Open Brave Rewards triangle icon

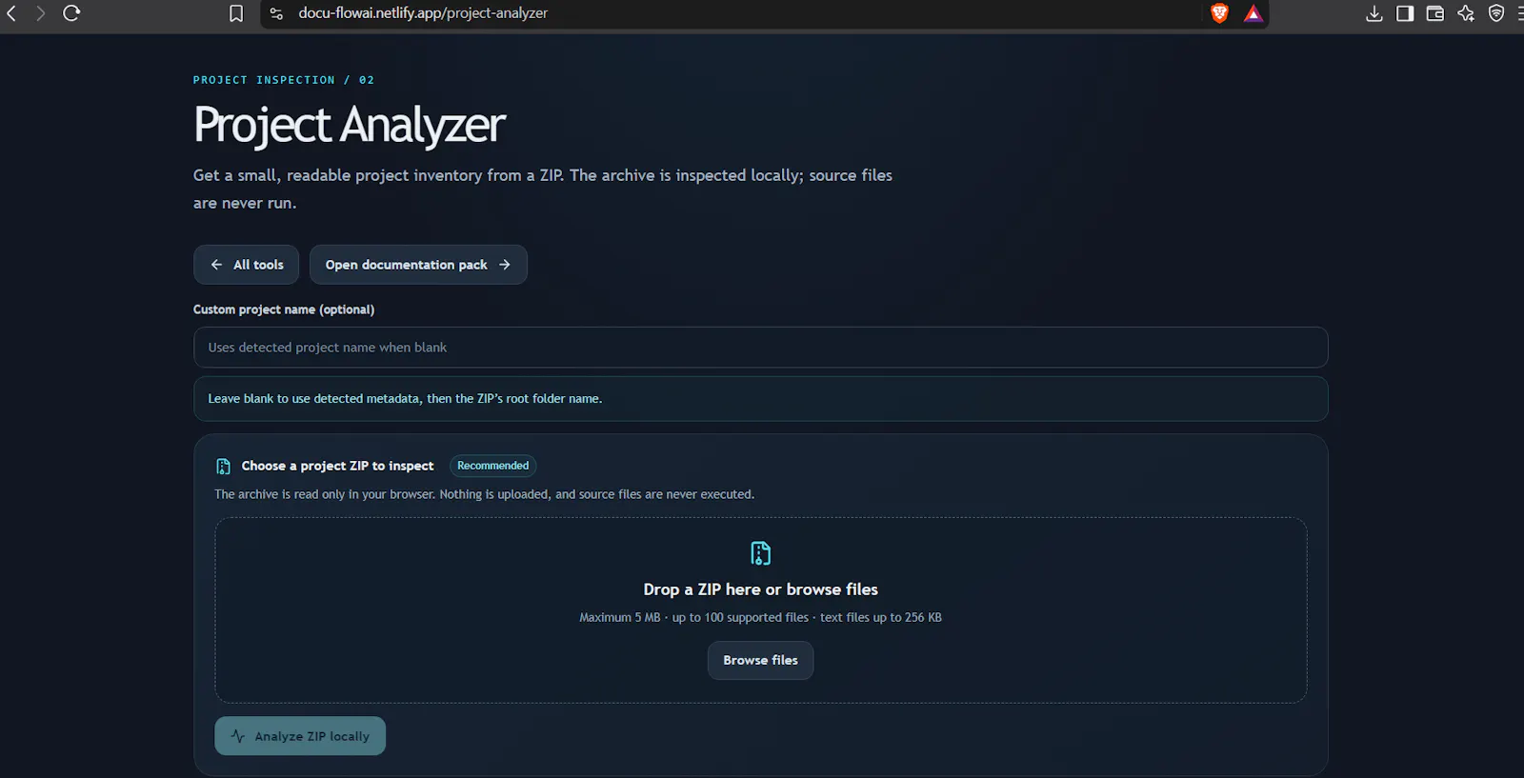point(1253,13)
